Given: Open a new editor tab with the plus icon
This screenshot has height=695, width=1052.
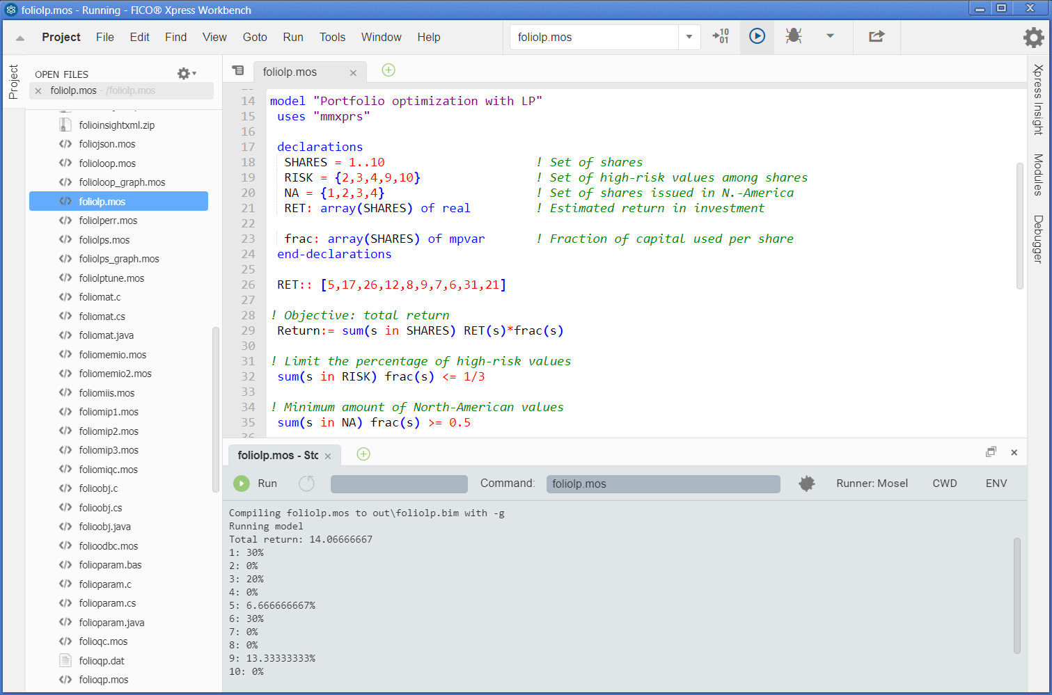Looking at the screenshot, I should point(388,70).
